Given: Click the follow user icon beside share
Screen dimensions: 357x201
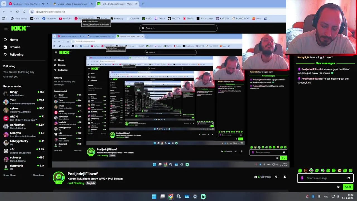Looking at the screenshot, I should pos(285,177).
